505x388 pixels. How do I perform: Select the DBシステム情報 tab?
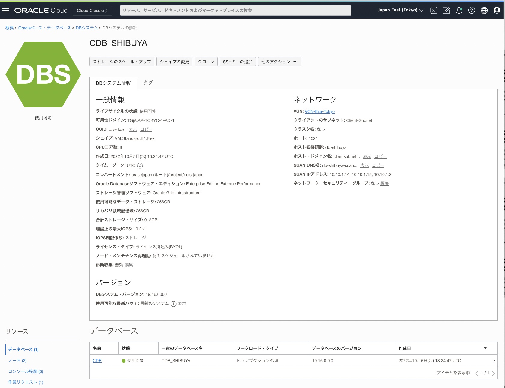[x=113, y=83]
